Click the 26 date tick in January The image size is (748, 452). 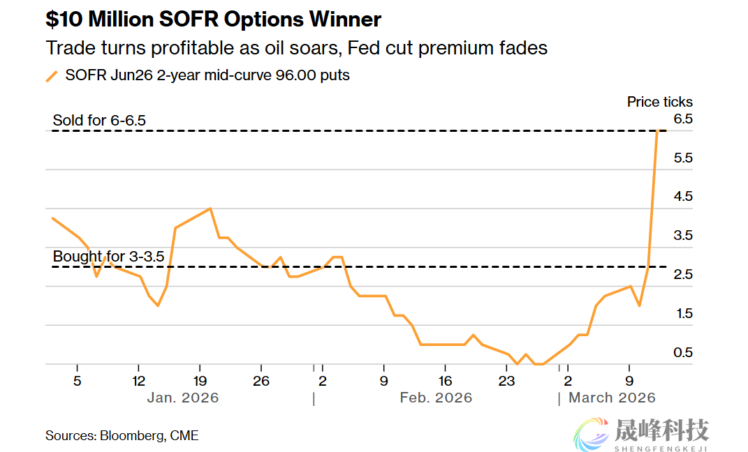[261, 381]
